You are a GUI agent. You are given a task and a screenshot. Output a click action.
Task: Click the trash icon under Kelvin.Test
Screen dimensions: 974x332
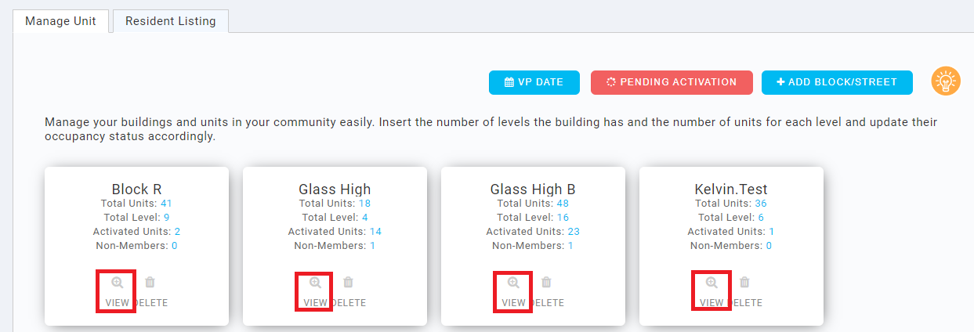(744, 283)
